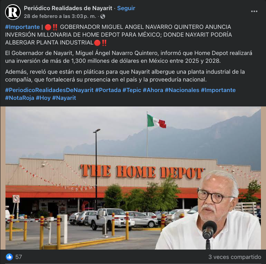Click the three-dot post options menu

pos(254,11)
